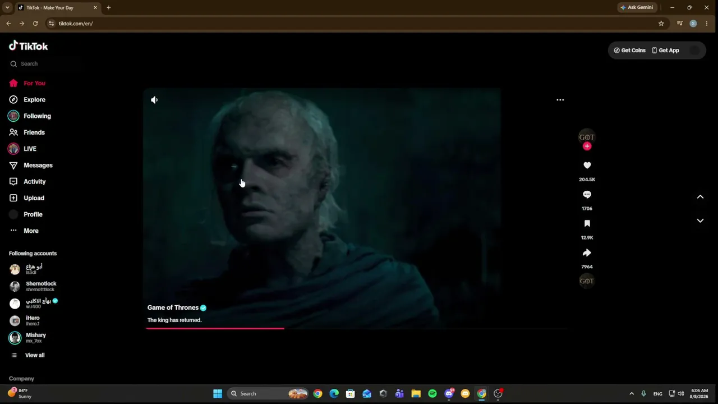The image size is (718, 404).
Task: Open the profile avatar next to Get App
Action: point(694,50)
